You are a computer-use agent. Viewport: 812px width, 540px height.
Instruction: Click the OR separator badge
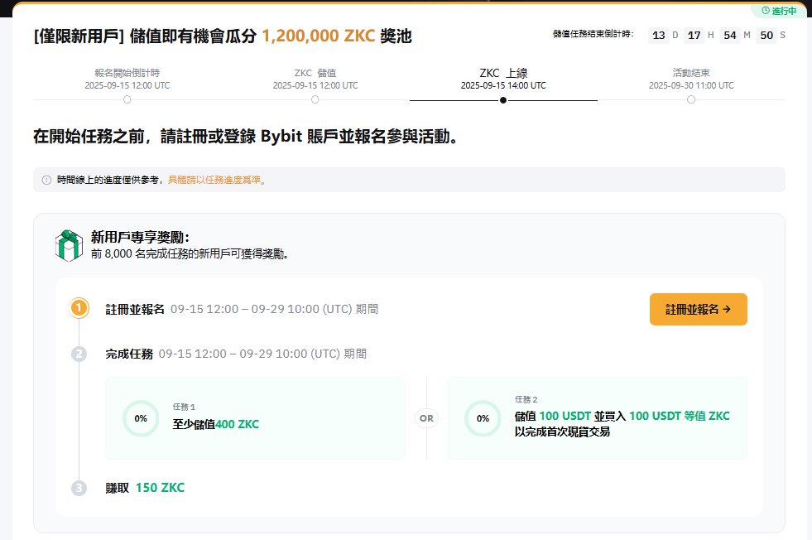coord(427,418)
